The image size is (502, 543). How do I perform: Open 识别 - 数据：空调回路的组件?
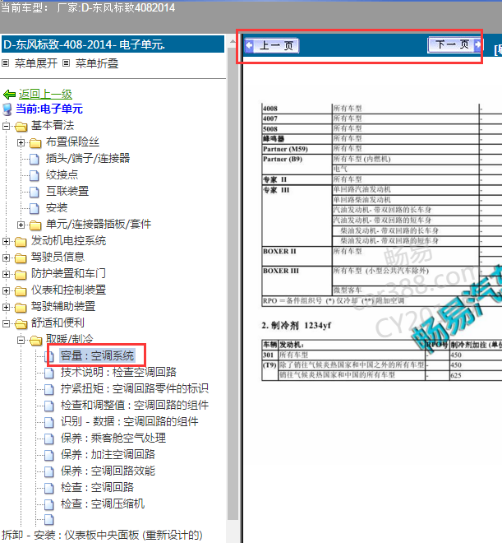130,421
